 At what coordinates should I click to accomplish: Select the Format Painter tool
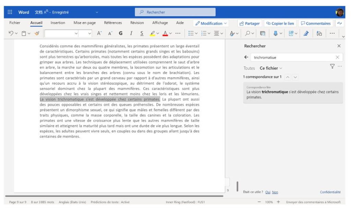(x=37, y=33)
